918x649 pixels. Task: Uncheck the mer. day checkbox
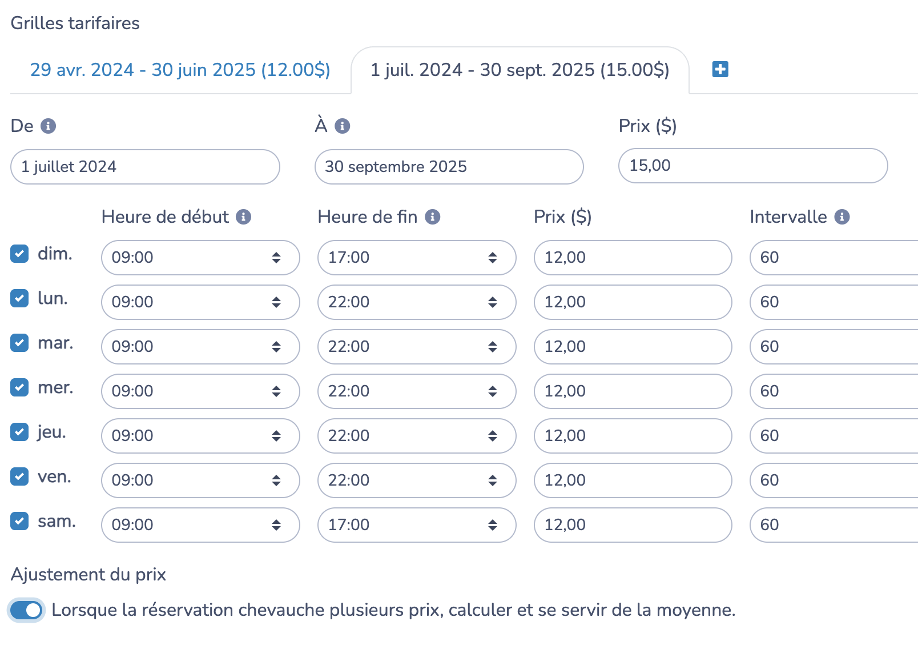click(x=19, y=387)
